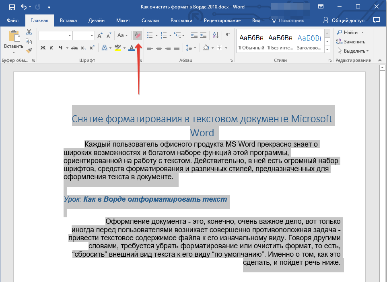This screenshot has height=282, width=387.
Task: Toggle Bold (Ж) formatting
Action: [43, 48]
